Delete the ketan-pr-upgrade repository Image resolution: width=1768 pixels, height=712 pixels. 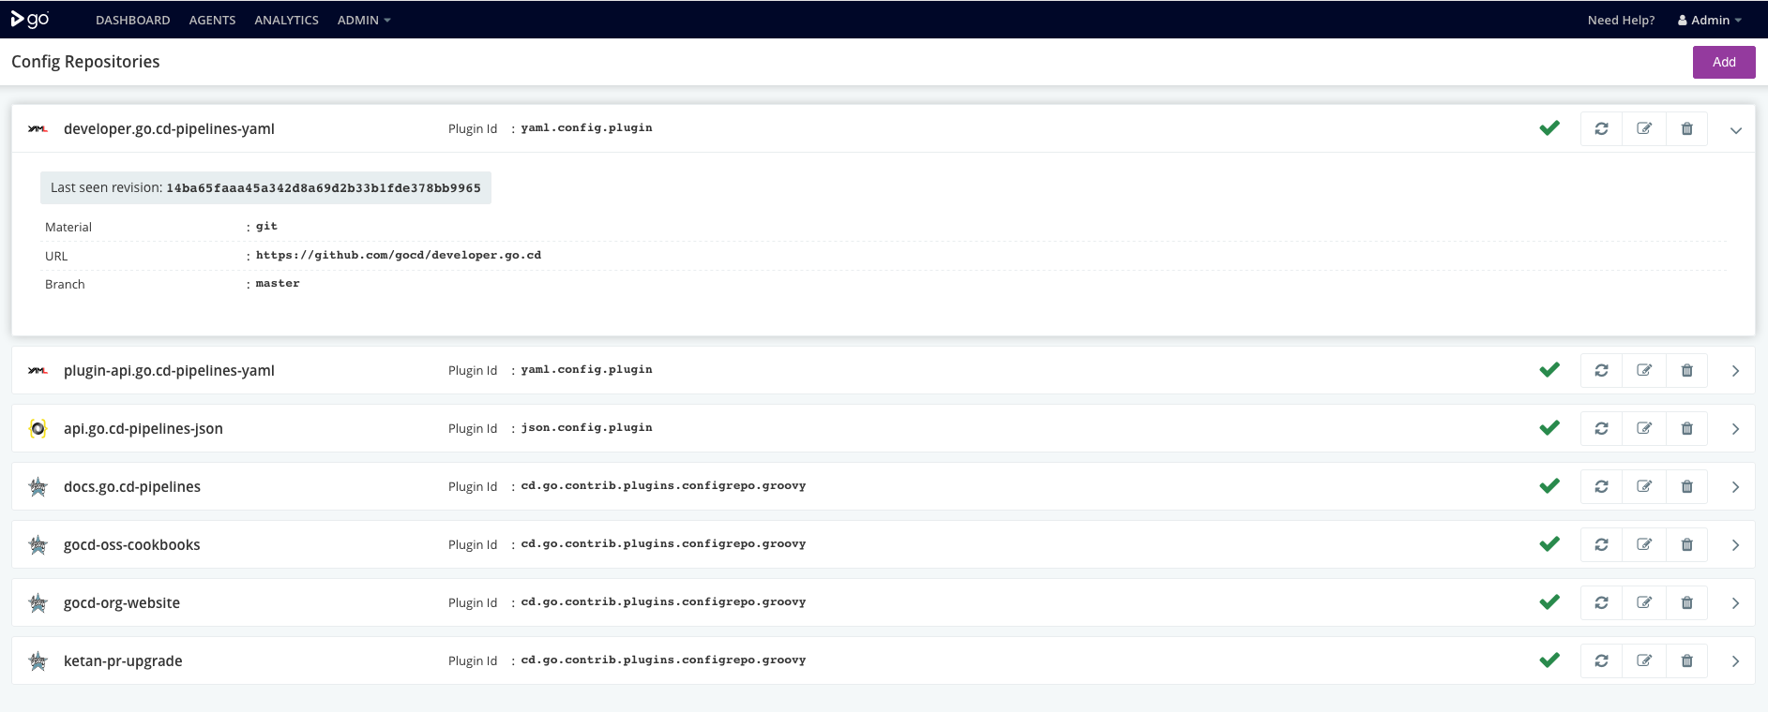tap(1686, 660)
